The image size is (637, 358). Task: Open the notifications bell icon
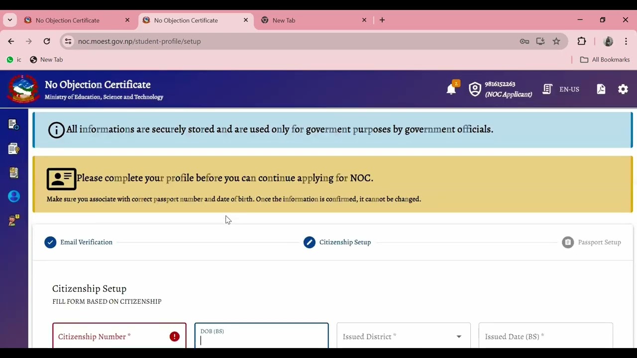pos(451,89)
